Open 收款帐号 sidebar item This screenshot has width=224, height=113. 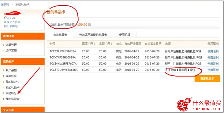pos(11,76)
